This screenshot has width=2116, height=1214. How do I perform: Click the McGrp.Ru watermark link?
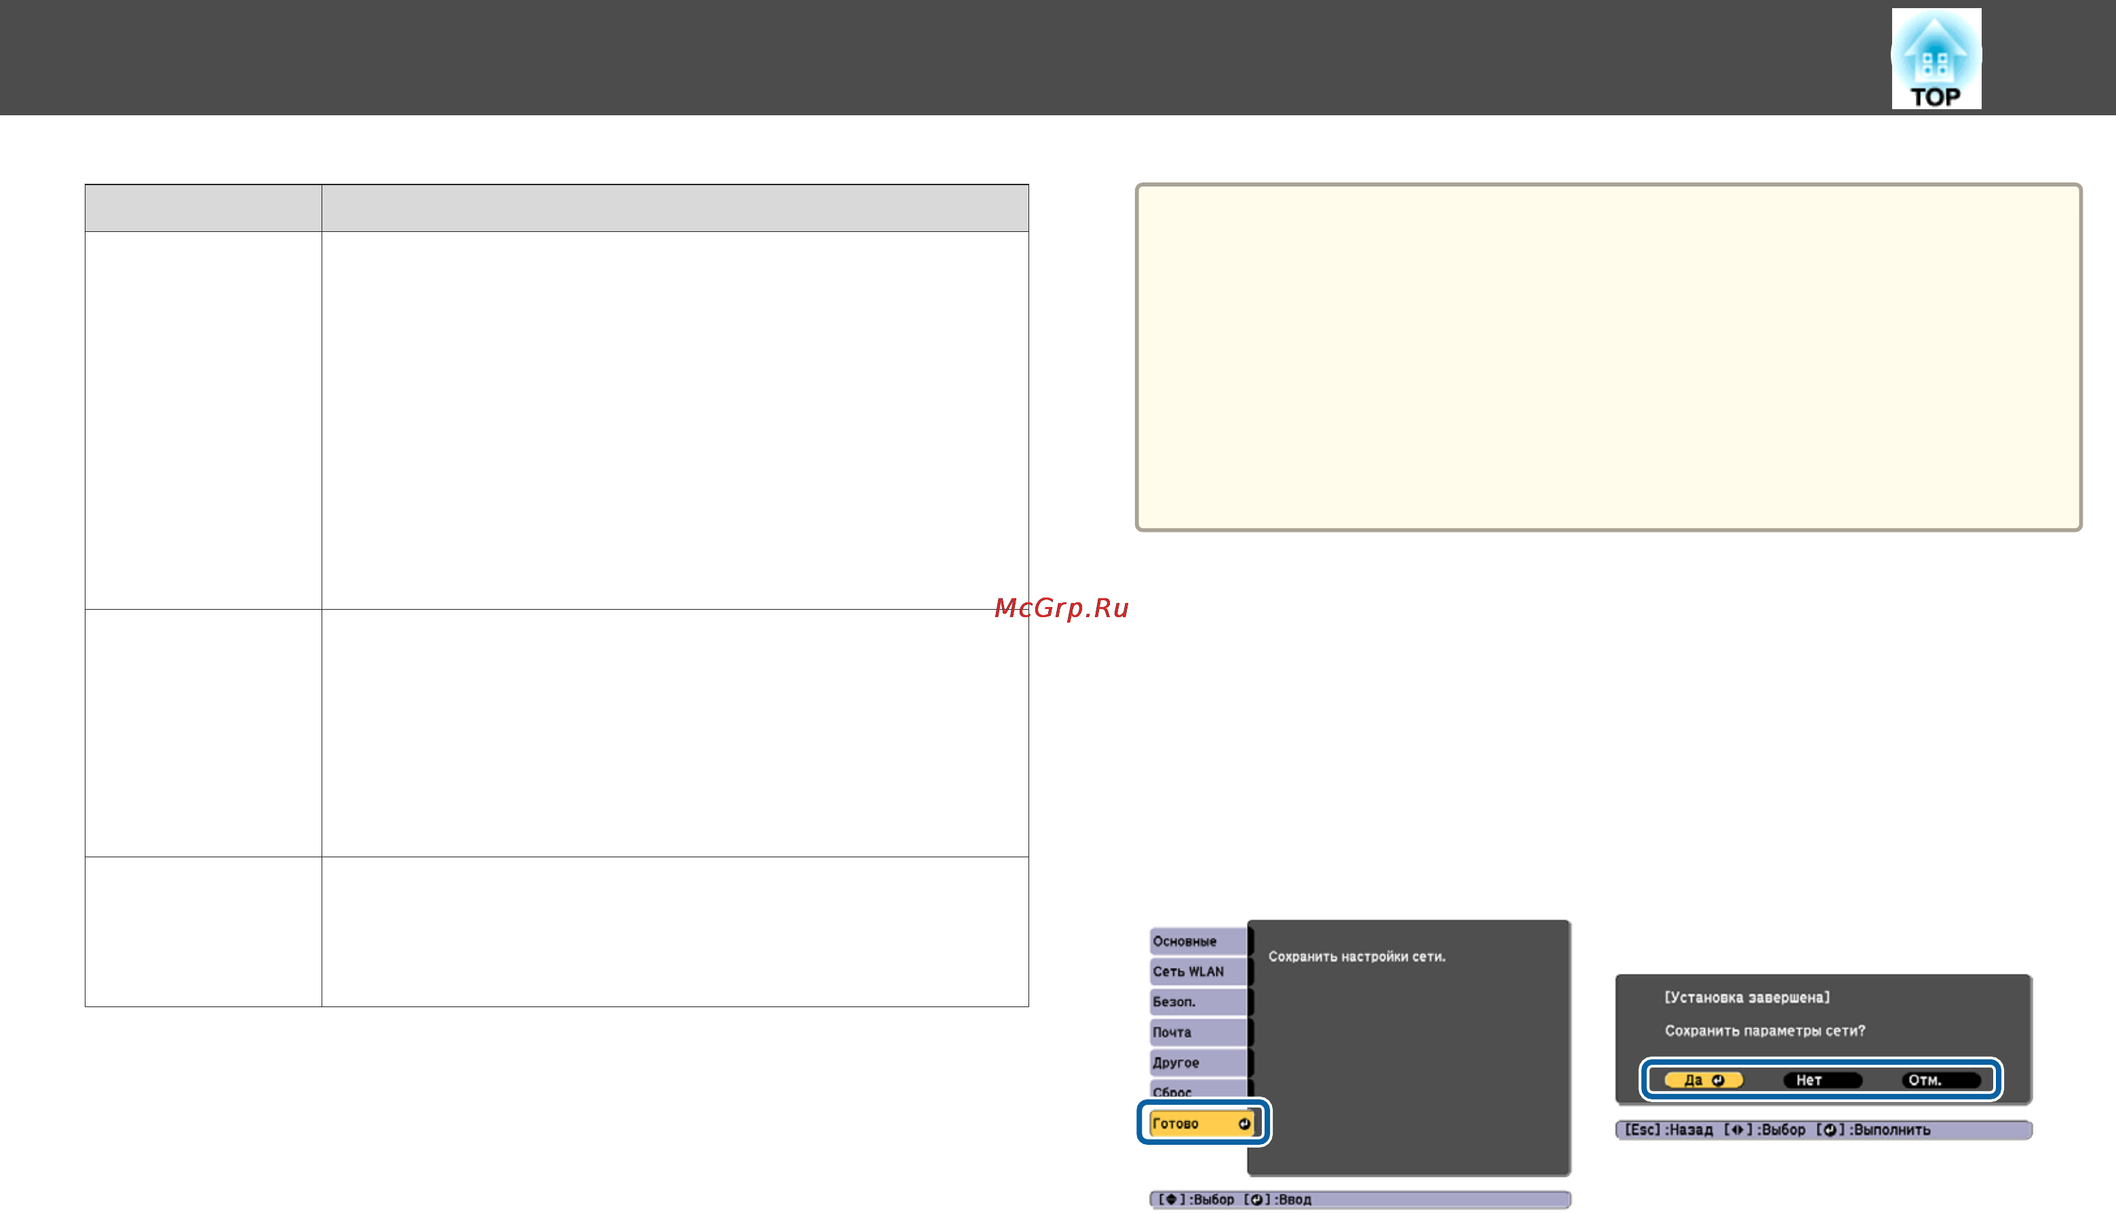1062,607
